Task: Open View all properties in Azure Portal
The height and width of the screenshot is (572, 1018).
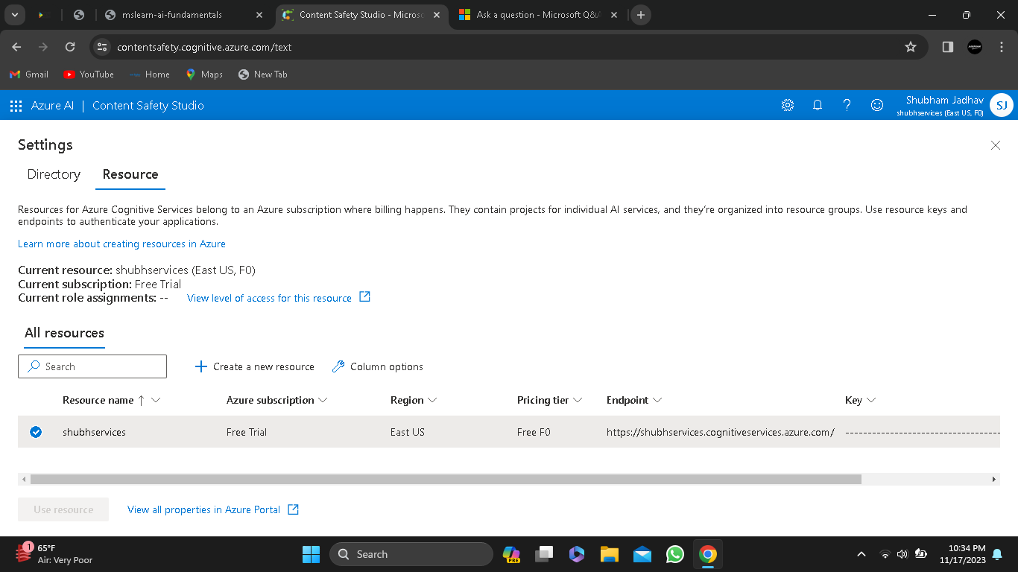Action: 204,509
